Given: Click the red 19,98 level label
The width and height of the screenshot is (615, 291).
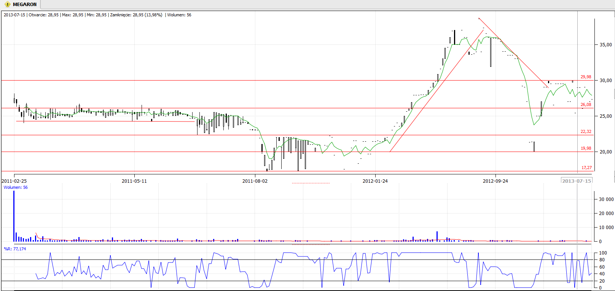Looking at the screenshot, I should coord(586,148).
